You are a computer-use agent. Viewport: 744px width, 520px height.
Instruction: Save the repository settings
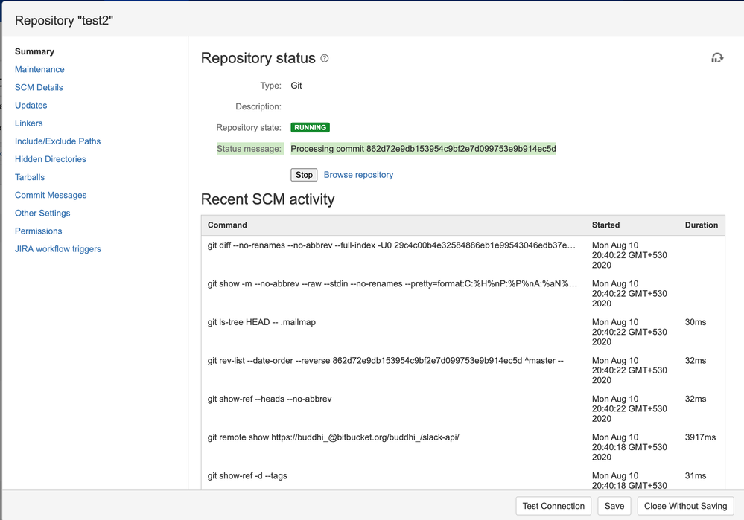(614, 506)
